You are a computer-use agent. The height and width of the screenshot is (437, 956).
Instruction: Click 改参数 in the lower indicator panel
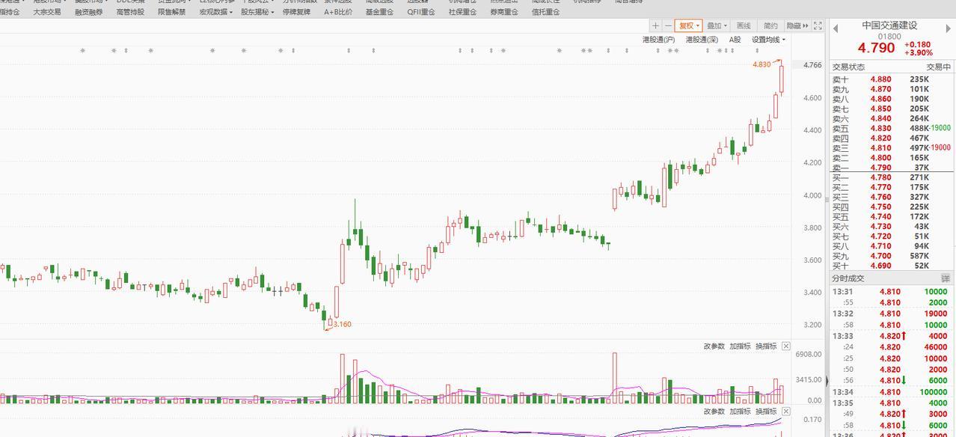[714, 412]
